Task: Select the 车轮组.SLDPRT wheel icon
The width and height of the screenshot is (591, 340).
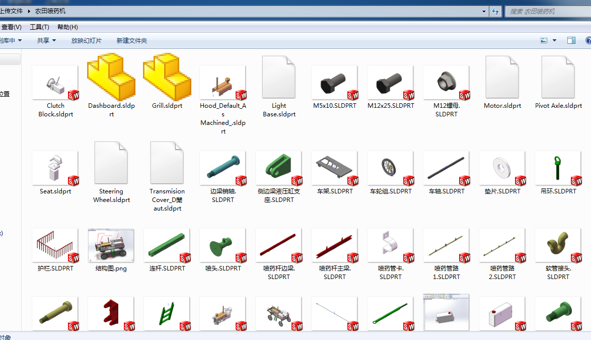Action: pyautogui.click(x=391, y=168)
